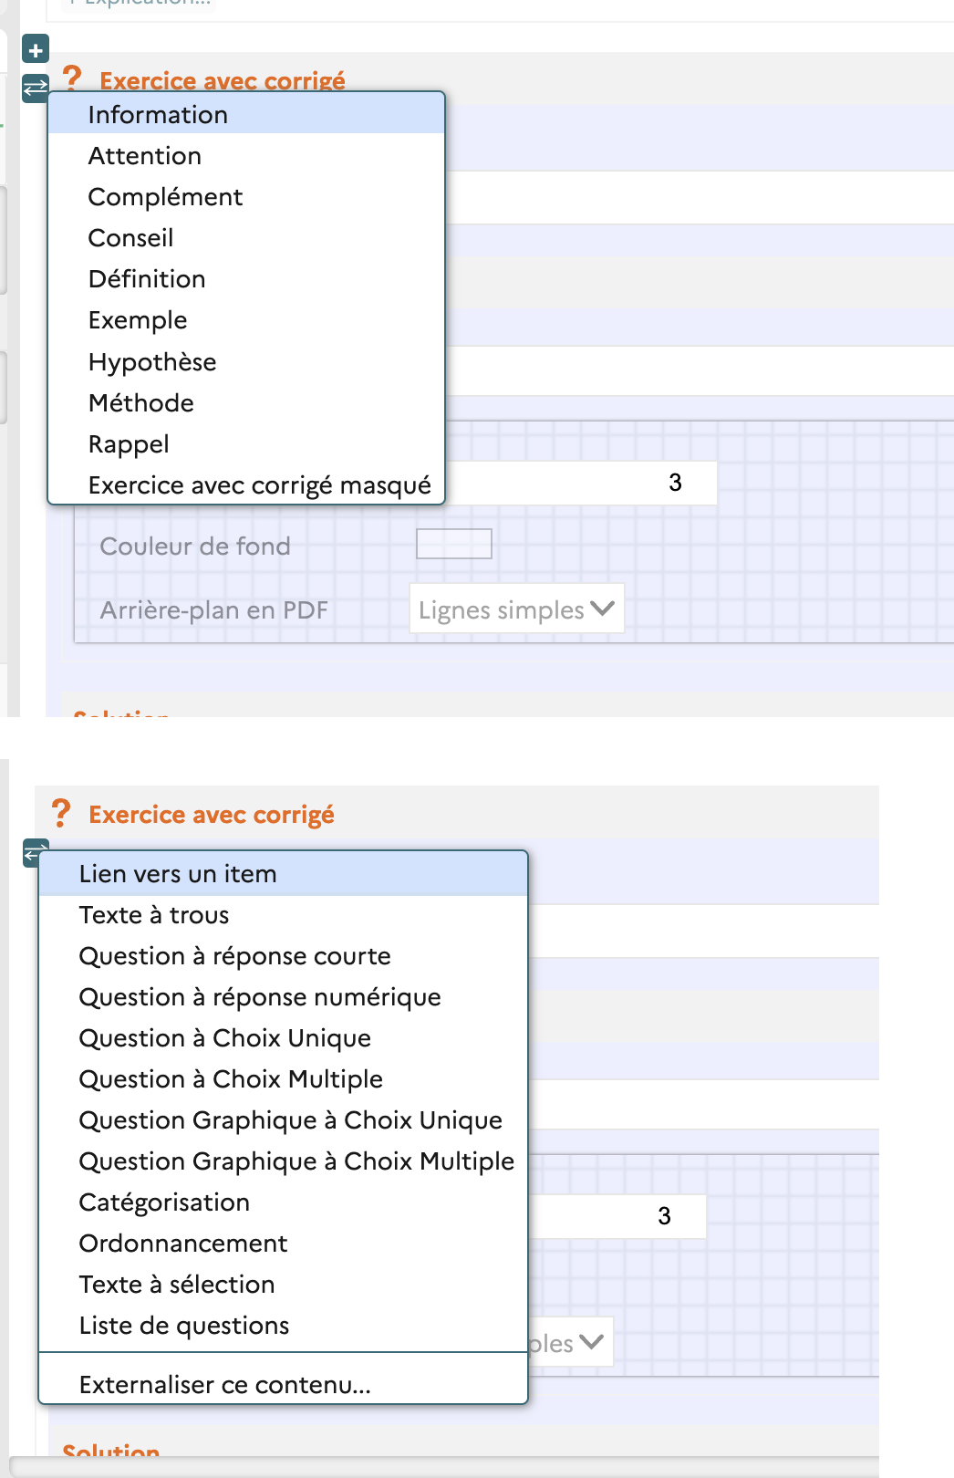The height and width of the screenshot is (1478, 954).
Task: Click the swap-arrows icon beside the Information menu
Action: (35, 88)
